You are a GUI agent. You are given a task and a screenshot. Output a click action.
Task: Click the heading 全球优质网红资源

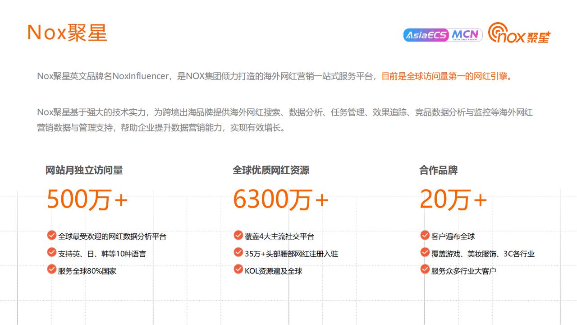tap(271, 170)
